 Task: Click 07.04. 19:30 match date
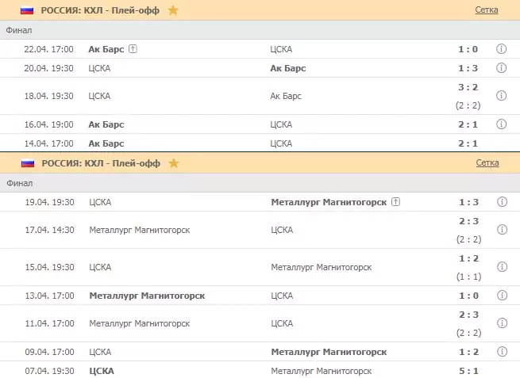point(50,371)
